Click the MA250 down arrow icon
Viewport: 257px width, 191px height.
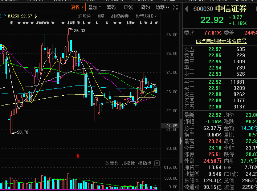coord(36,16)
